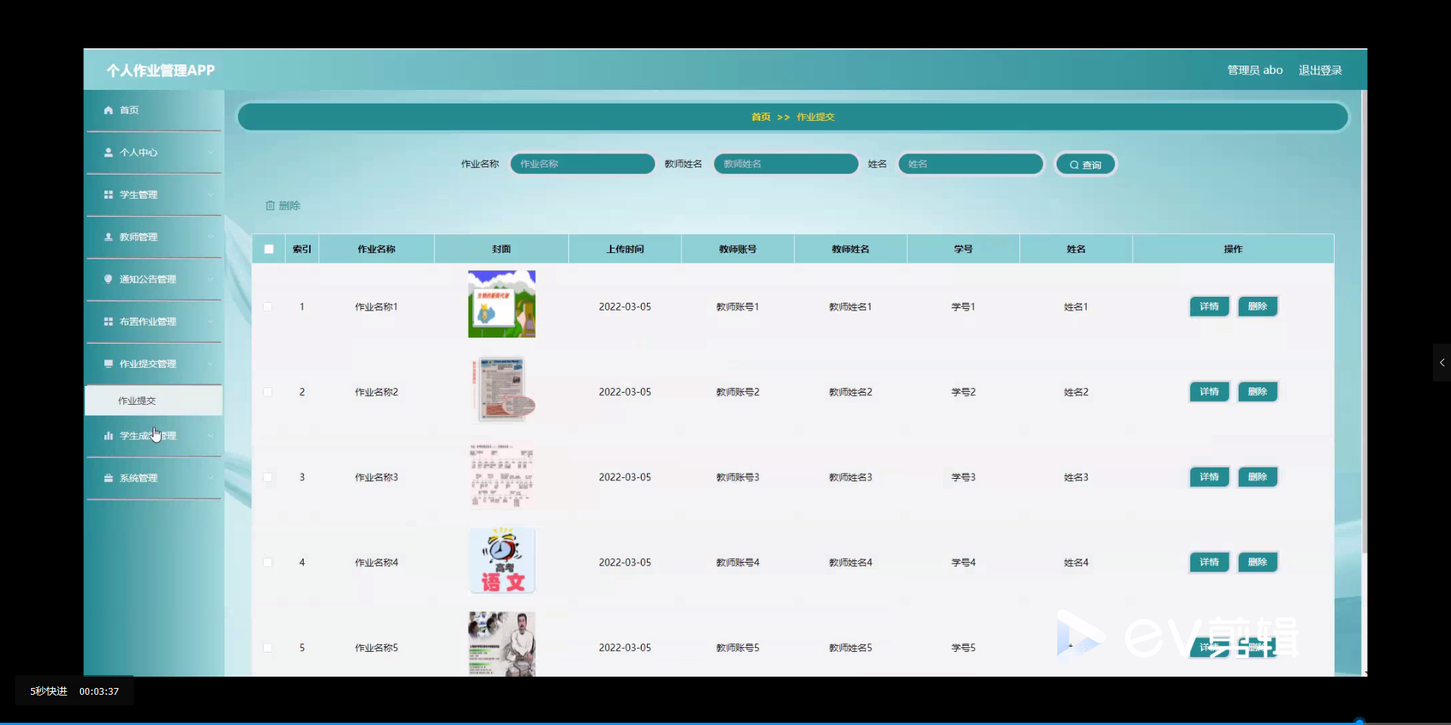This screenshot has width=1451, height=725.
Task: Check the checkbox for row 作业名称1
Action: [268, 307]
